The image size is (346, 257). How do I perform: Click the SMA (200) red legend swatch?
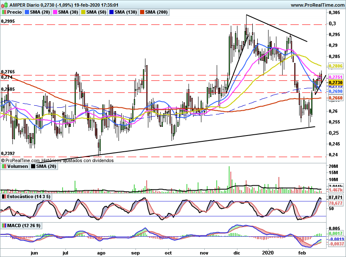[142, 12]
